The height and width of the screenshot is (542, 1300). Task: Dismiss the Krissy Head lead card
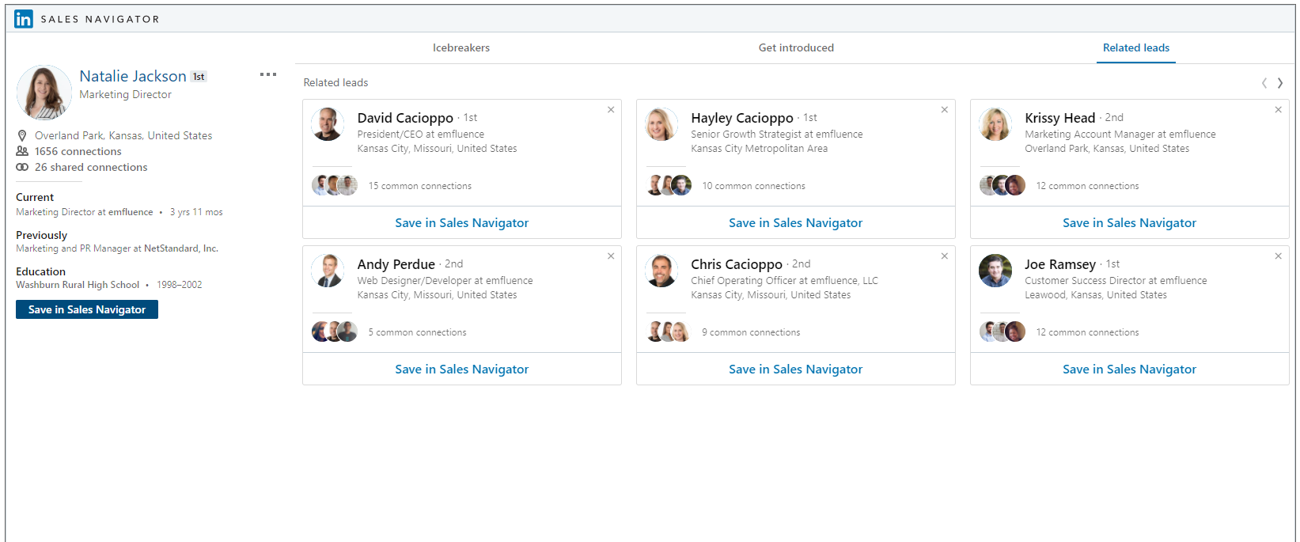click(1279, 110)
